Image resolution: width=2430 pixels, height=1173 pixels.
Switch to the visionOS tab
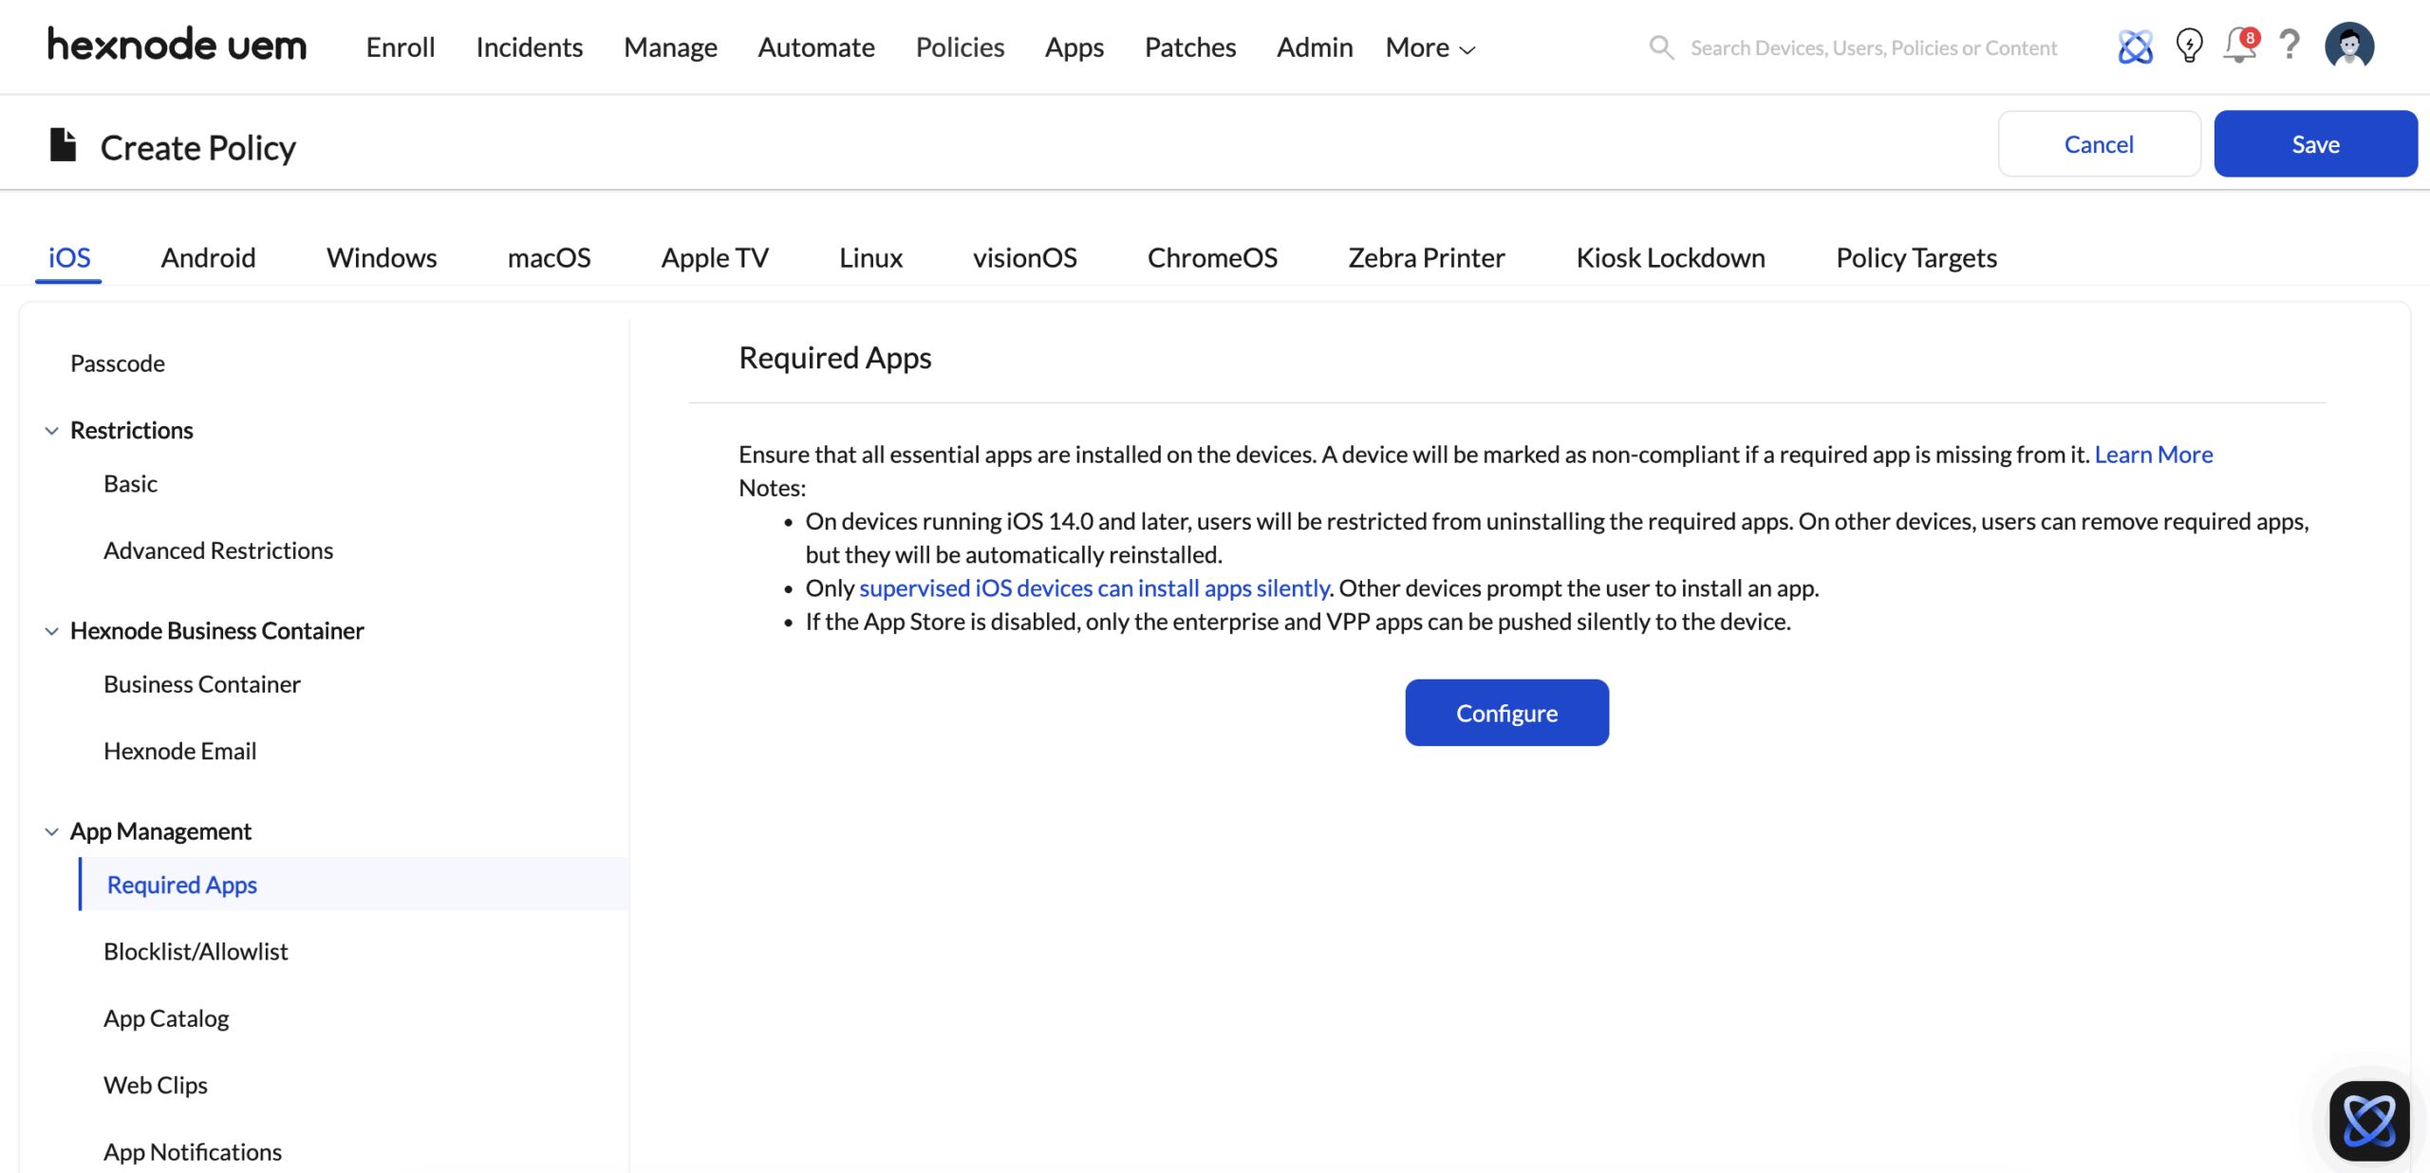pyautogui.click(x=1024, y=257)
